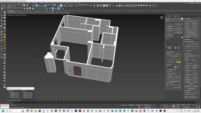Collapse the Edit Polygons rollout
The height and width of the screenshot is (113, 201).
pyautogui.click(x=188, y=19)
